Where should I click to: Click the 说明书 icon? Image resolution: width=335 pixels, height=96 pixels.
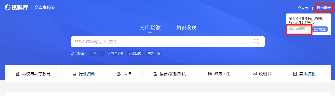[x=254, y=74]
